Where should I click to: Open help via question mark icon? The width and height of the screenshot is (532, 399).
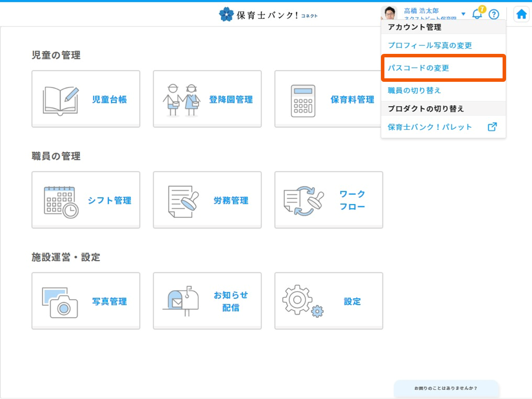(x=494, y=14)
